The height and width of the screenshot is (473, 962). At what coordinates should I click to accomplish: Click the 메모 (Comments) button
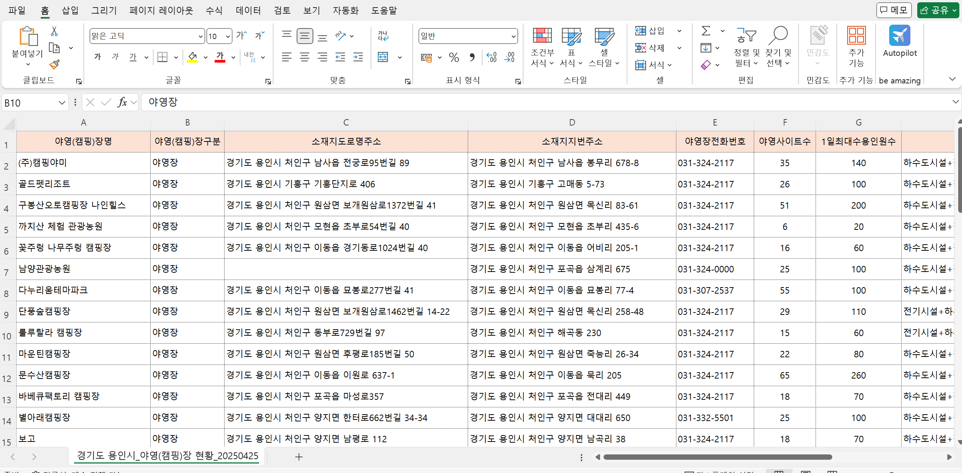(893, 10)
